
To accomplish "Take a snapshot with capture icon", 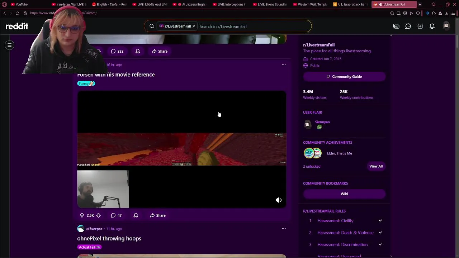I will (398, 13).
